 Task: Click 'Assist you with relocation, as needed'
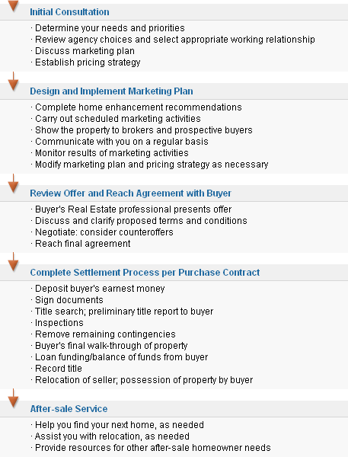(x=112, y=436)
